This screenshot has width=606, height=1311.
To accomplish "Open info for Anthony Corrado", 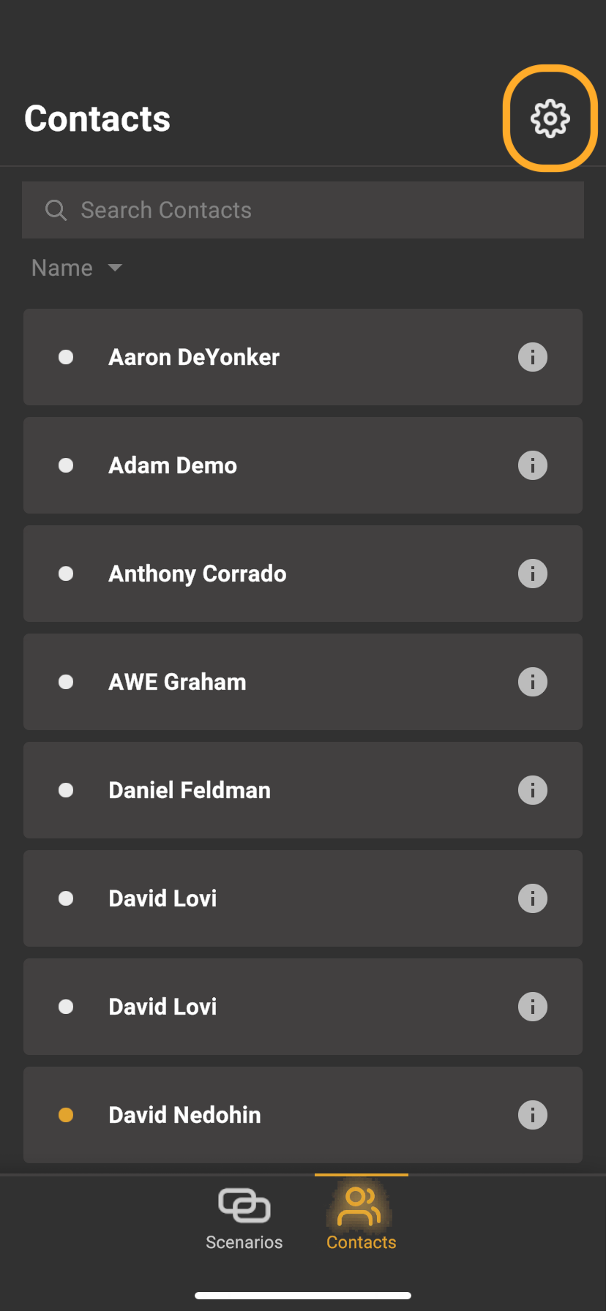I will [x=533, y=574].
